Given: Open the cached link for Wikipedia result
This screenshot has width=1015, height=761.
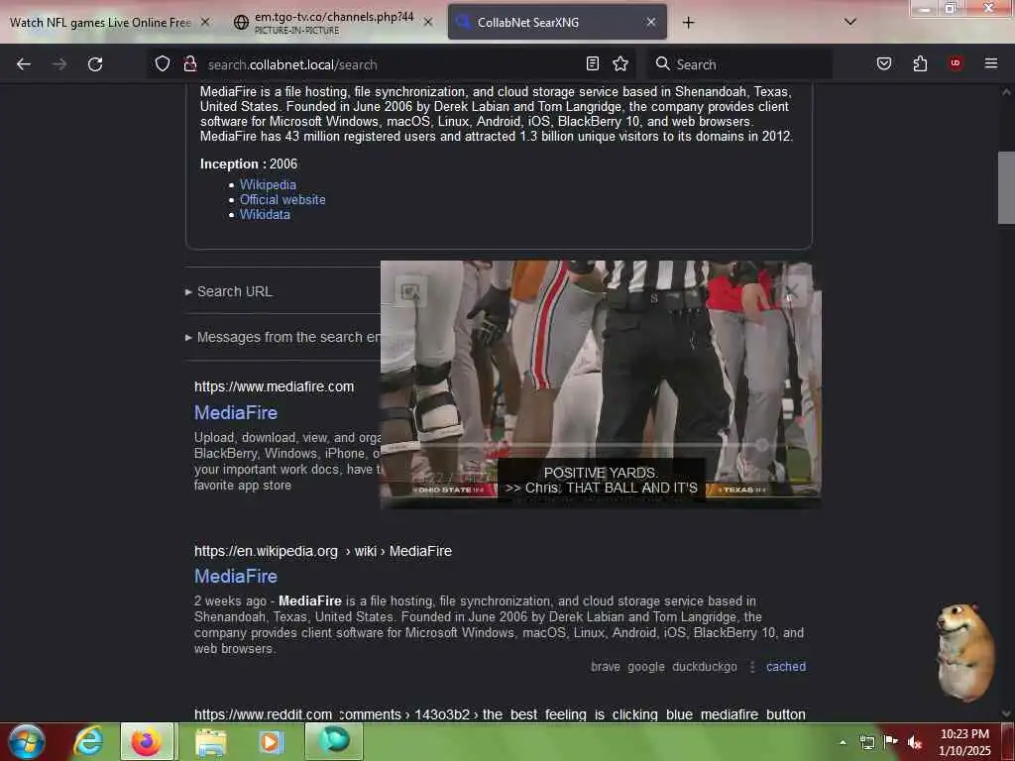Looking at the screenshot, I should point(786,667).
